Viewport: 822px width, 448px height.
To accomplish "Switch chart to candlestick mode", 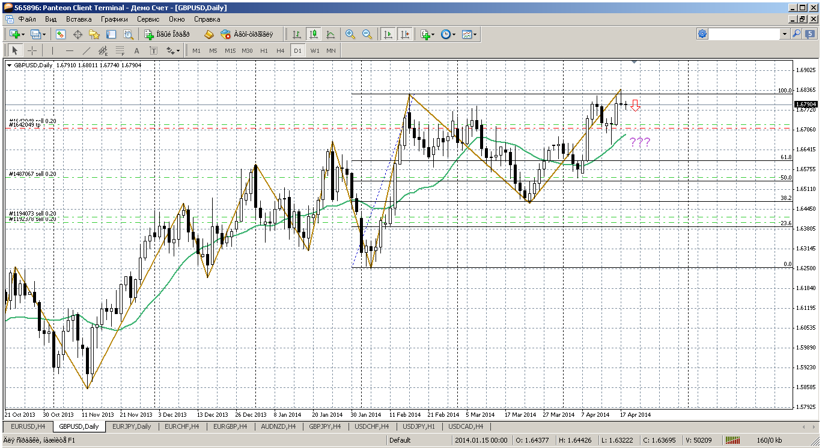I will tap(314, 34).
